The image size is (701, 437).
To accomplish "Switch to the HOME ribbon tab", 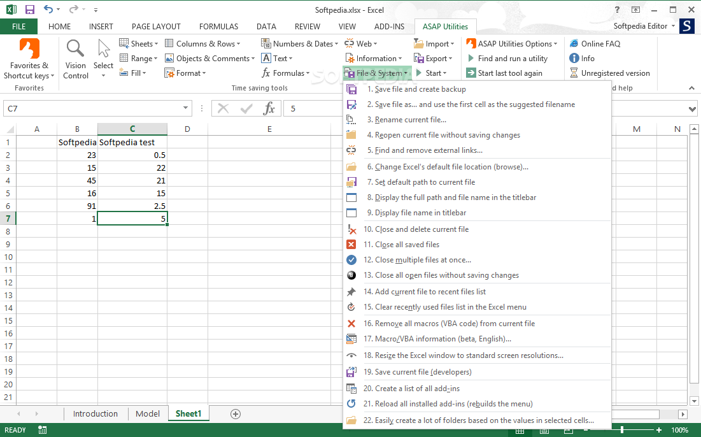I will click(x=59, y=26).
